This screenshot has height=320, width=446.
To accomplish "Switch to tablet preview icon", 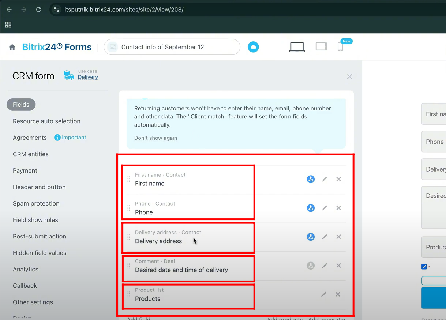I will click(x=321, y=46).
